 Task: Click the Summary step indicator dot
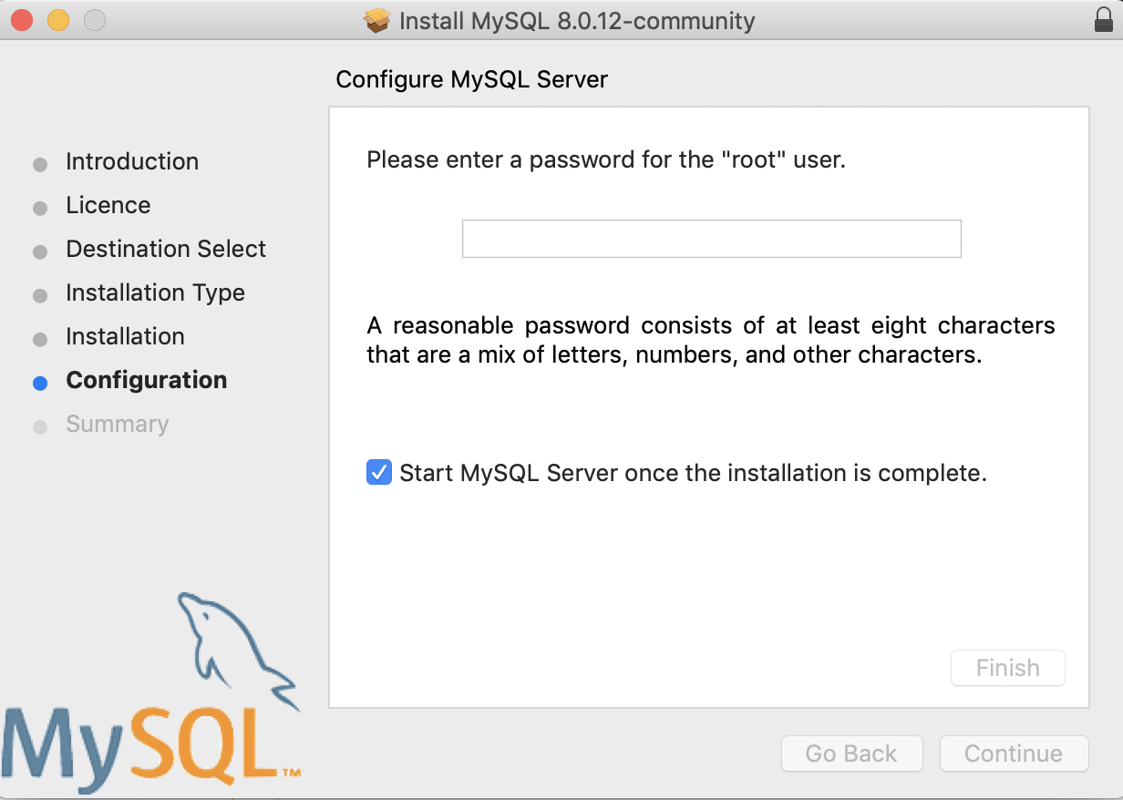pyautogui.click(x=39, y=426)
